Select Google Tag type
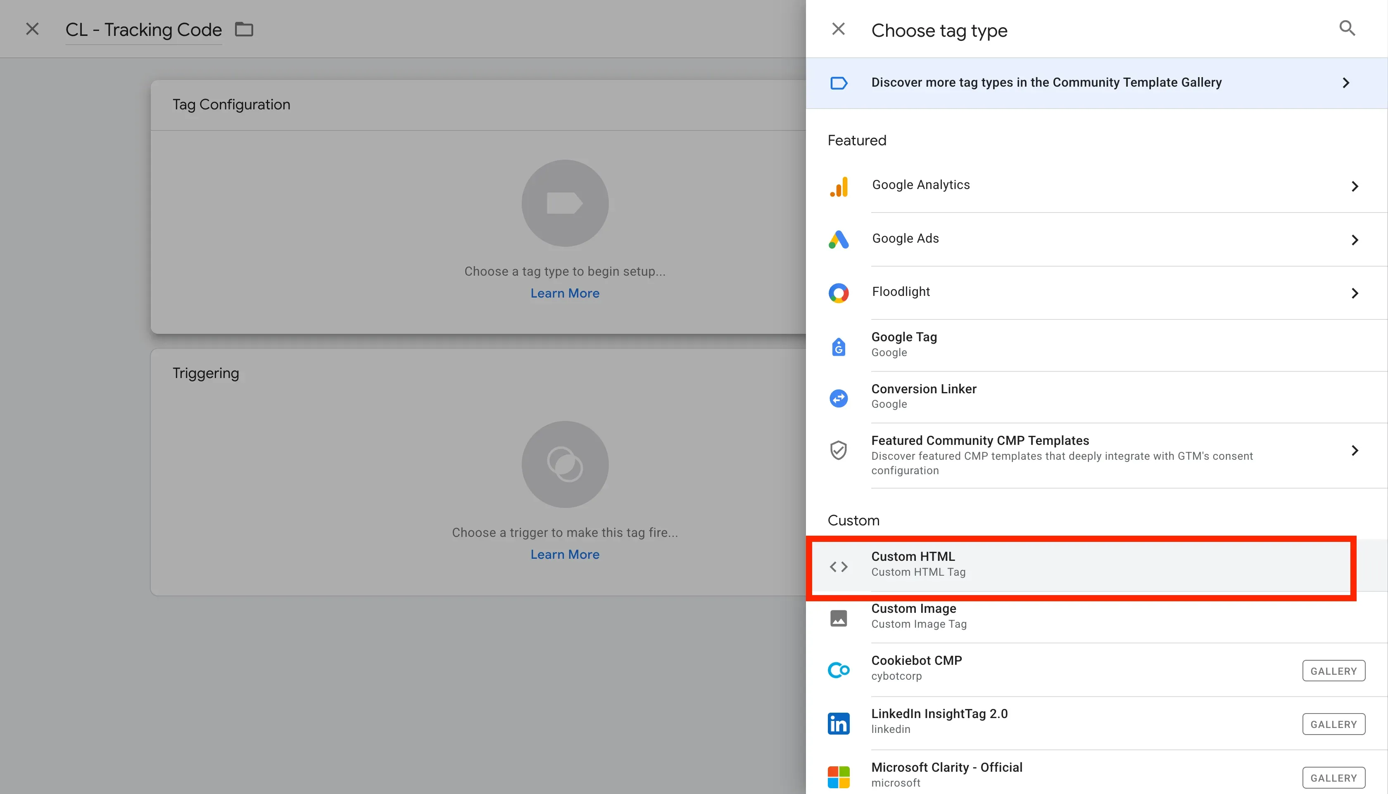 coord(1096,345)
